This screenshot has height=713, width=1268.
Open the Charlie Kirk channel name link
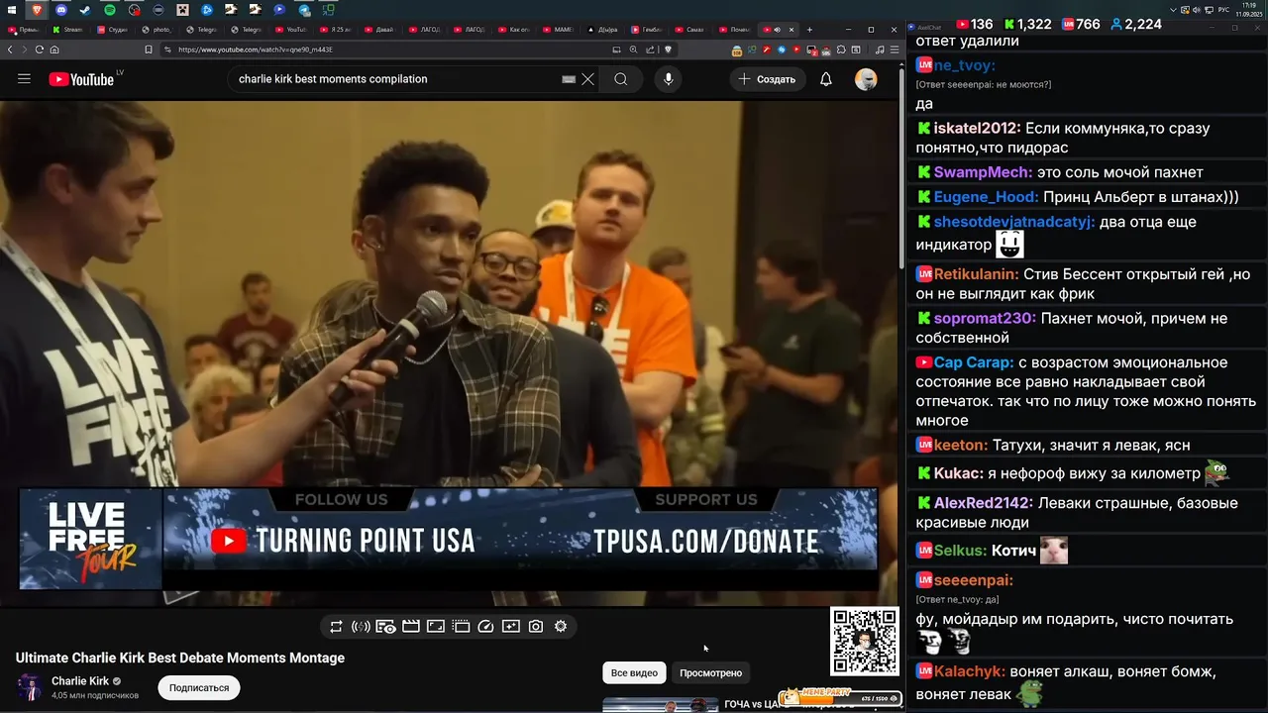80,681
